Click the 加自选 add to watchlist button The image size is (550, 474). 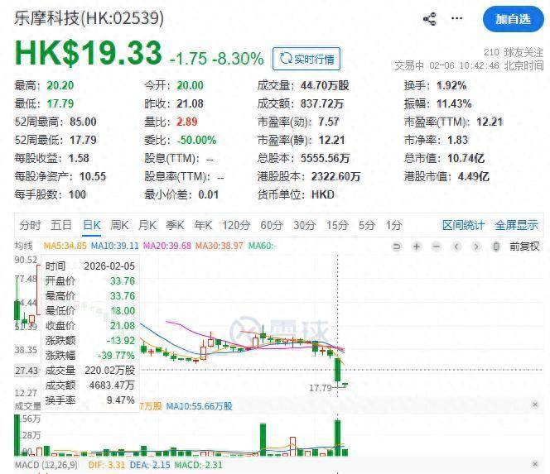(x=513, y=19)
